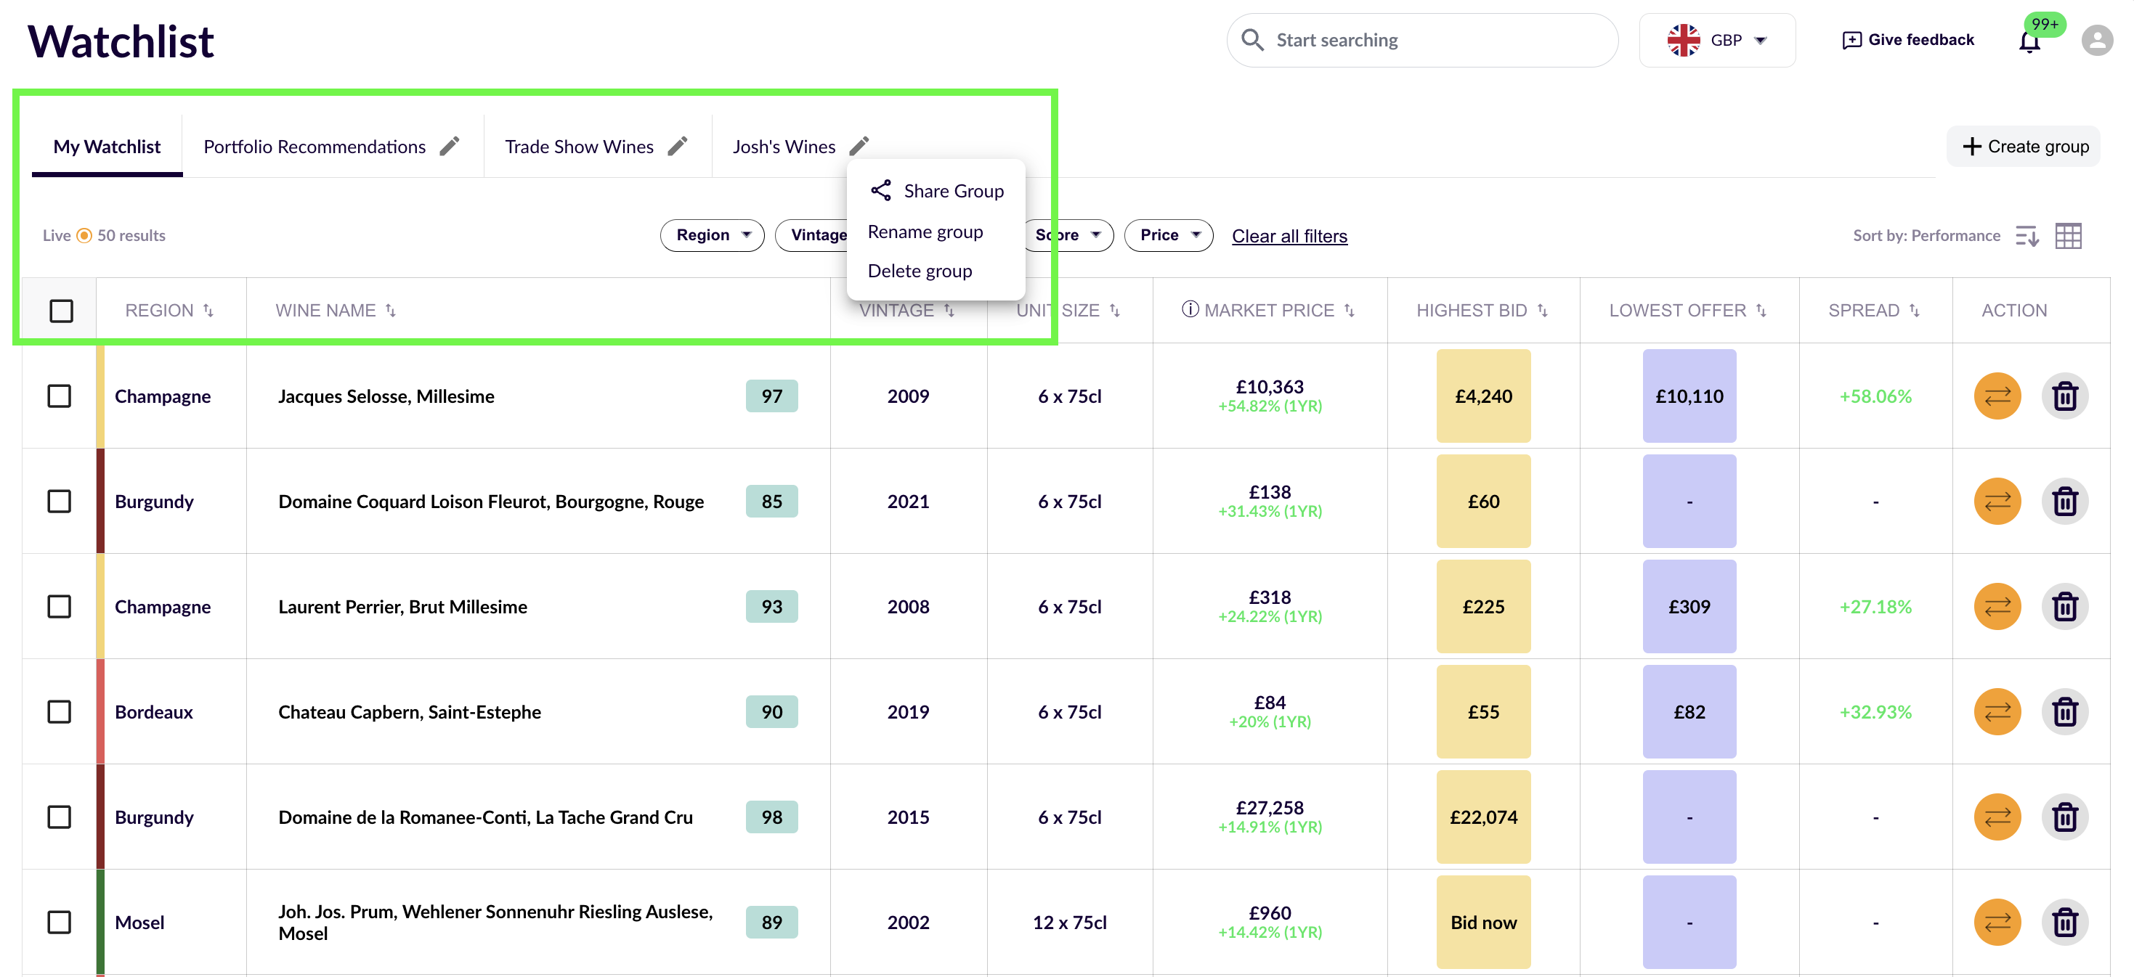The height and width of the screenshot is (977, 2134).
Task: Open the GBP currency dropdown
Action: 1717,39
